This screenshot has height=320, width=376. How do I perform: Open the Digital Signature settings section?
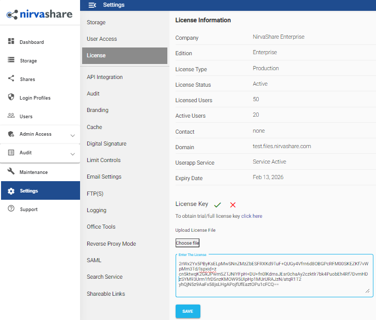(106, 143)
